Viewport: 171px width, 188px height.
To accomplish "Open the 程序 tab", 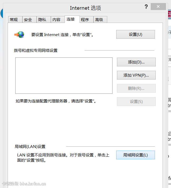I will (x=86, y=19).
